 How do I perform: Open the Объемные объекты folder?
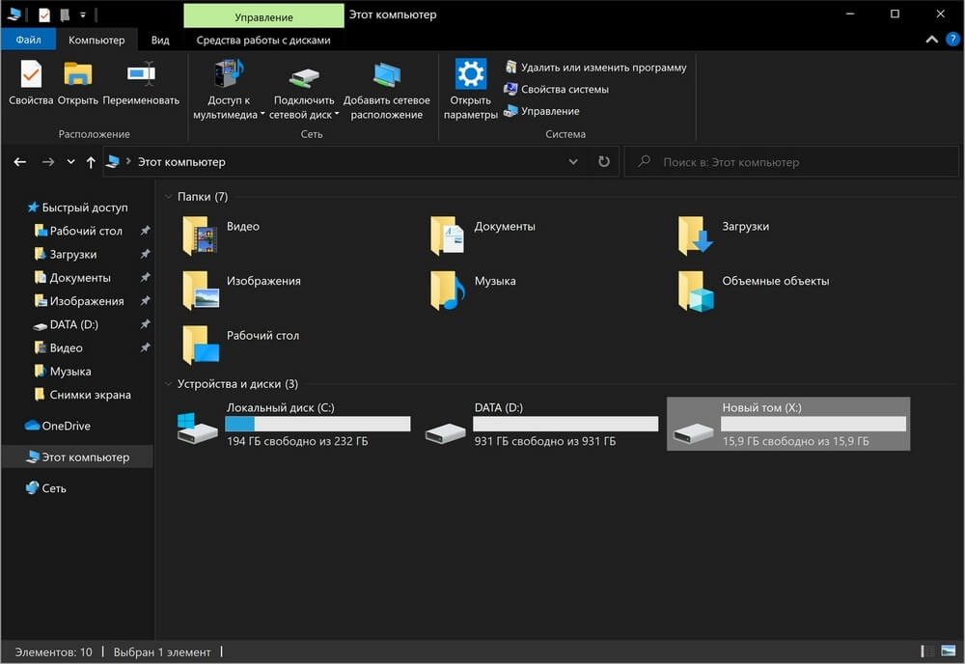pyautogui.click(x=696, y=290)
